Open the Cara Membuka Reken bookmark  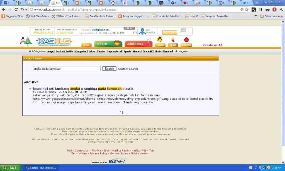coord(100,16)
